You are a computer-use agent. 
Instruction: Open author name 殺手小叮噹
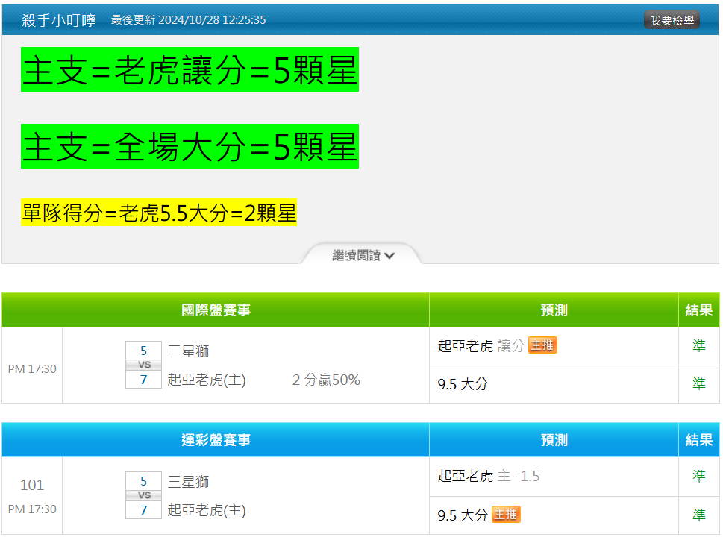[x=58, y=20]
